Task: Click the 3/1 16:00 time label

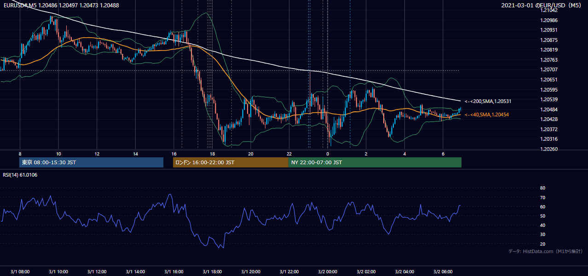Action: (x=173, y=272)
